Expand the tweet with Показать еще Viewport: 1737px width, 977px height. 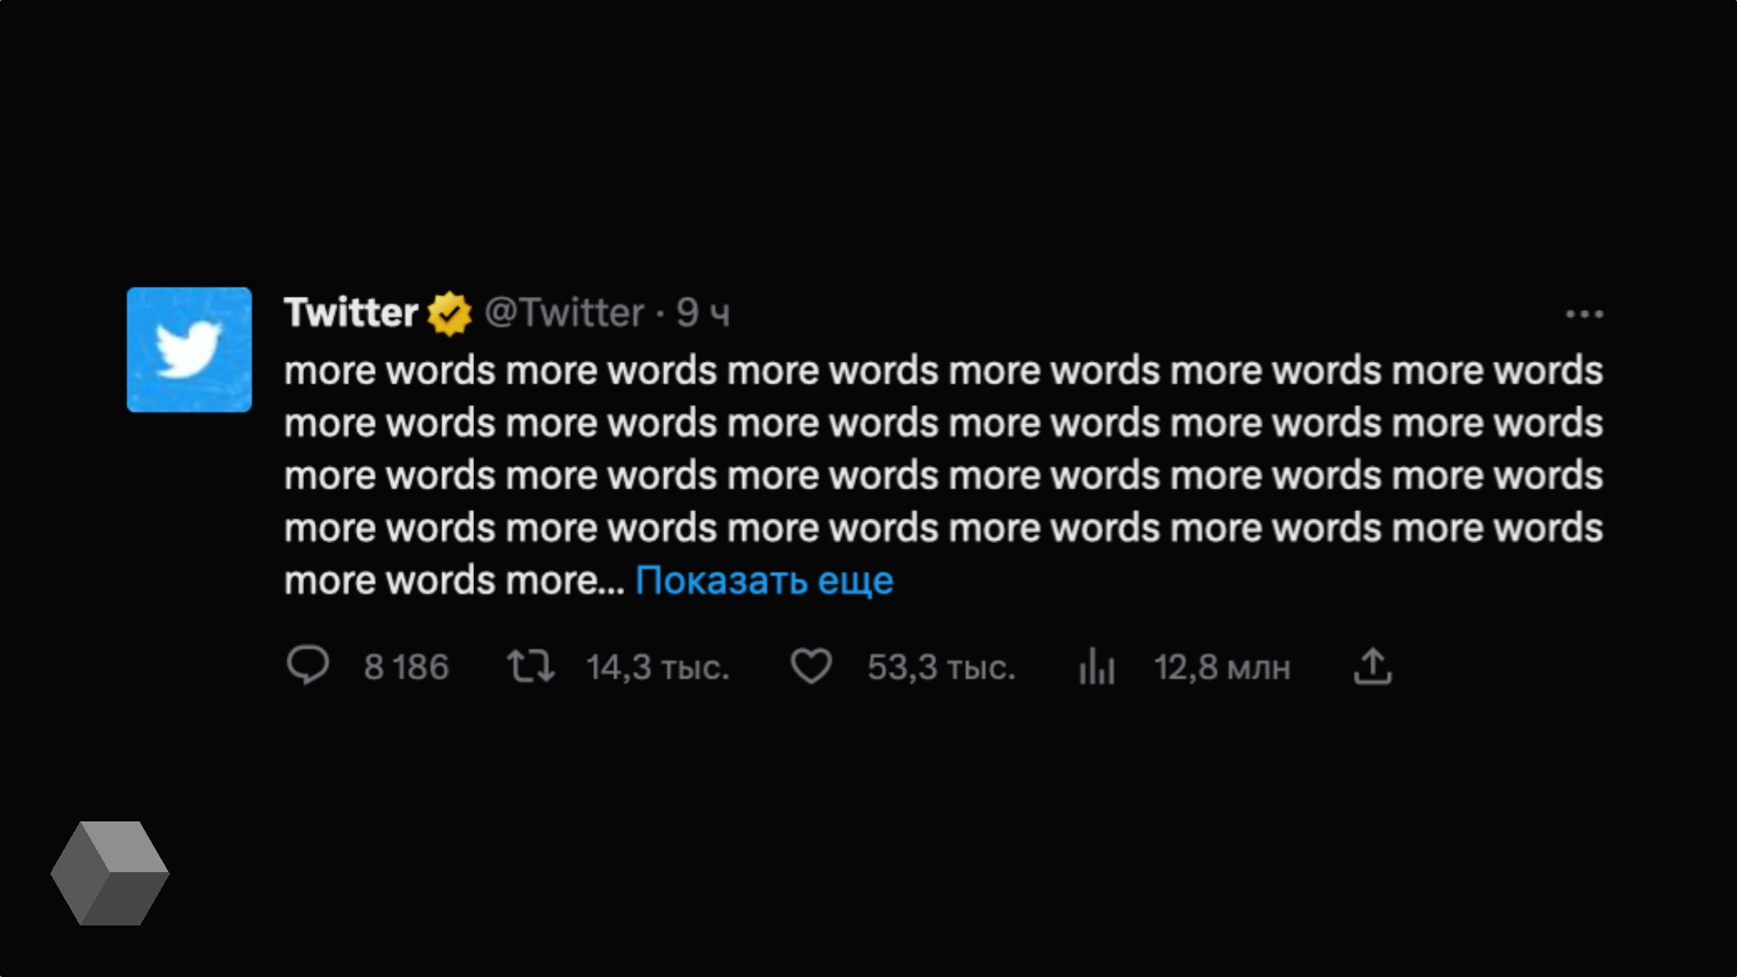coord(764,580)
